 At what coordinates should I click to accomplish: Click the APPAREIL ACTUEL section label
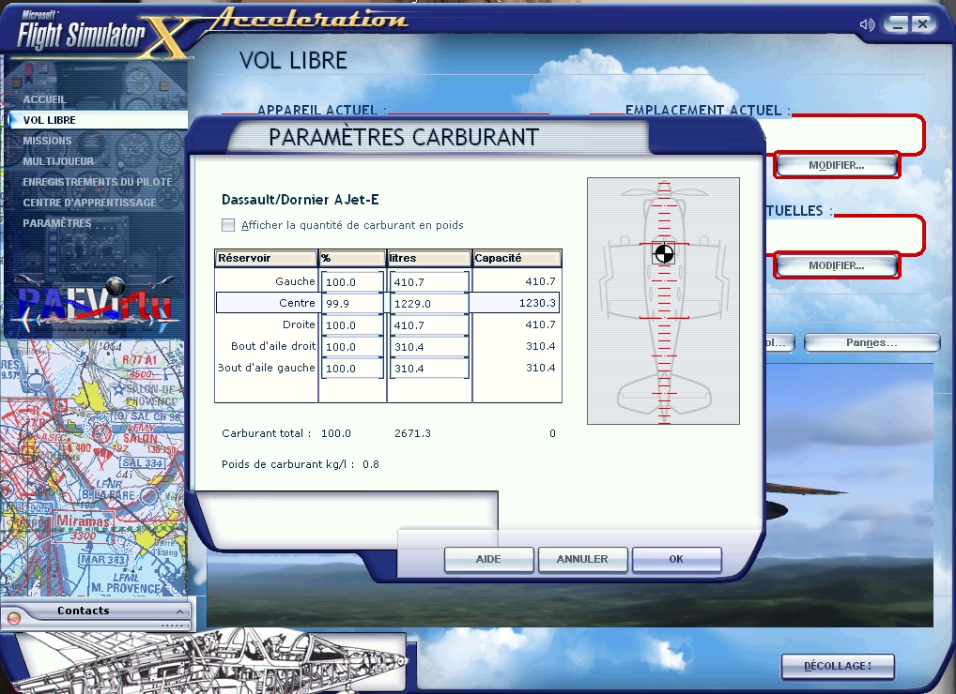pos(322,110)
